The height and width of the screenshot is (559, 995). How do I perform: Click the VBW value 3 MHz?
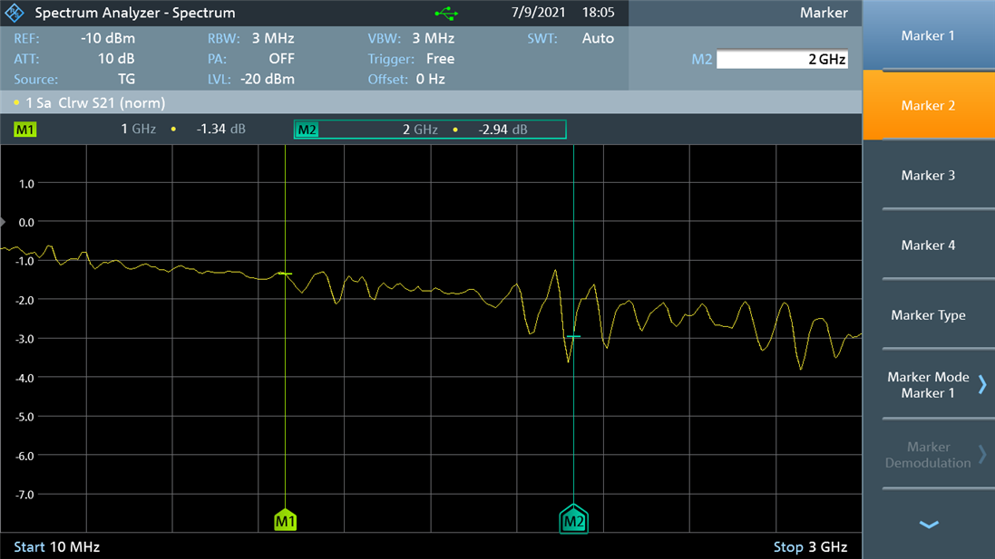[434, 38]
